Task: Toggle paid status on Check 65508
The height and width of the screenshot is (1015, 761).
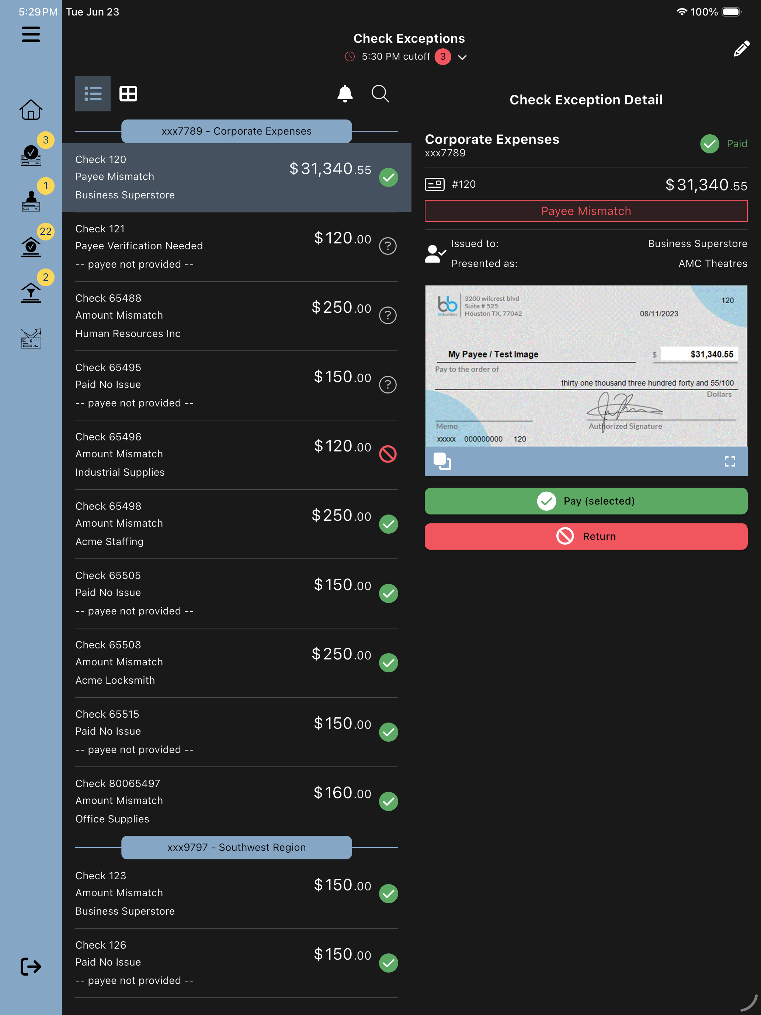Action: tap(388, 662)
